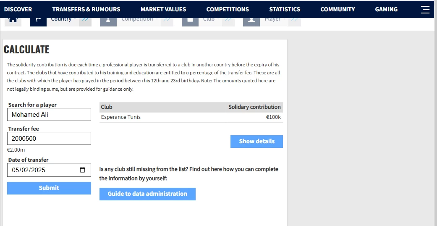Open Guide to data administration
This screenshot has height=226, width=437.
click(147, 194)
